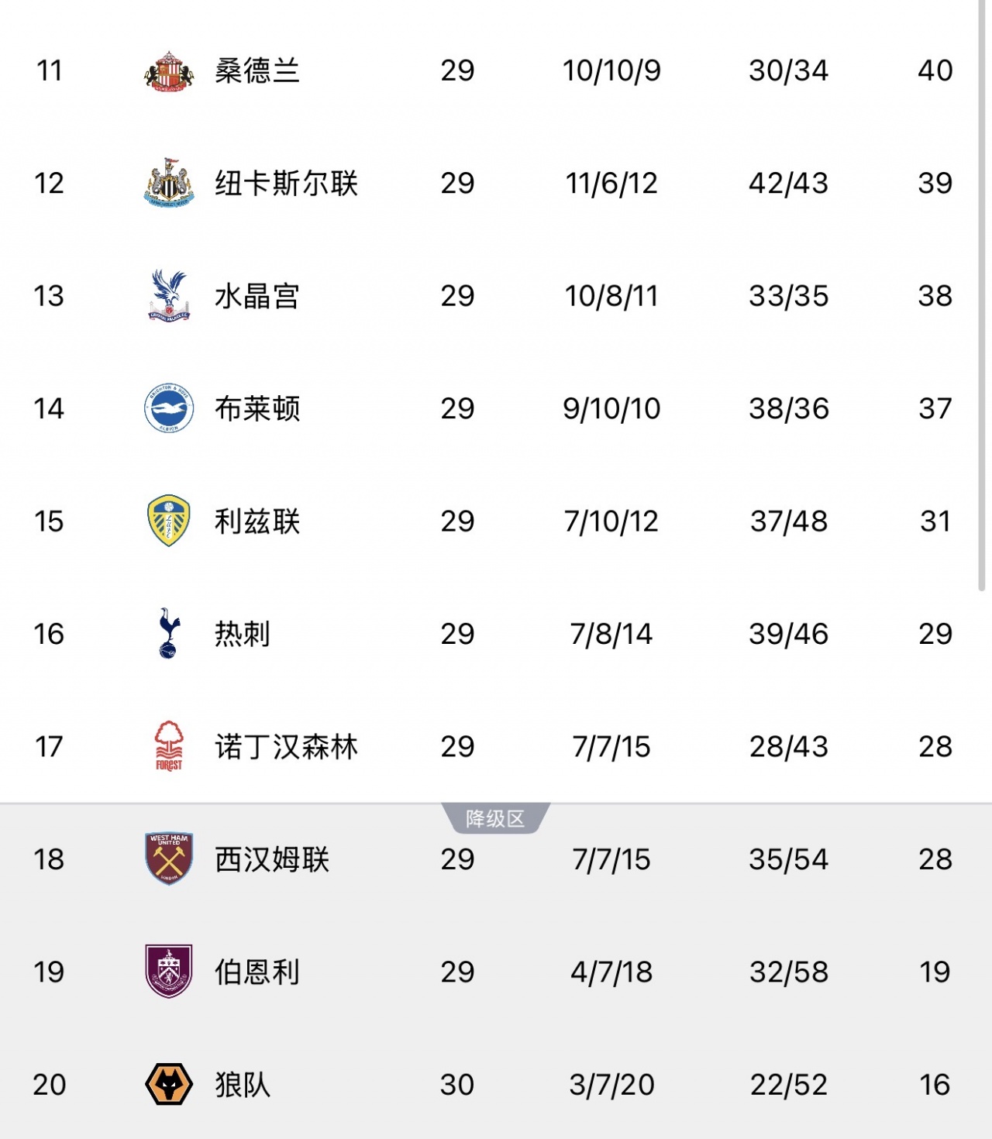Open team page for 纽卡斯尔联
The image size is (992, 1139).
[x=286, y=184]
